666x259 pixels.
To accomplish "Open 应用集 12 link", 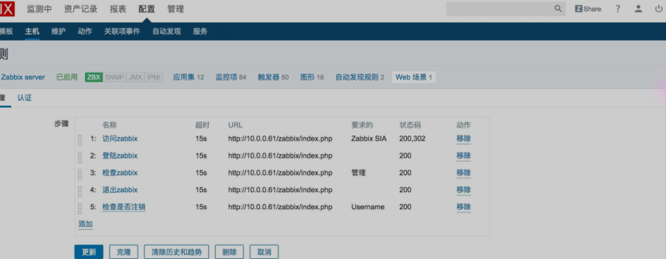I will point(189,77).
